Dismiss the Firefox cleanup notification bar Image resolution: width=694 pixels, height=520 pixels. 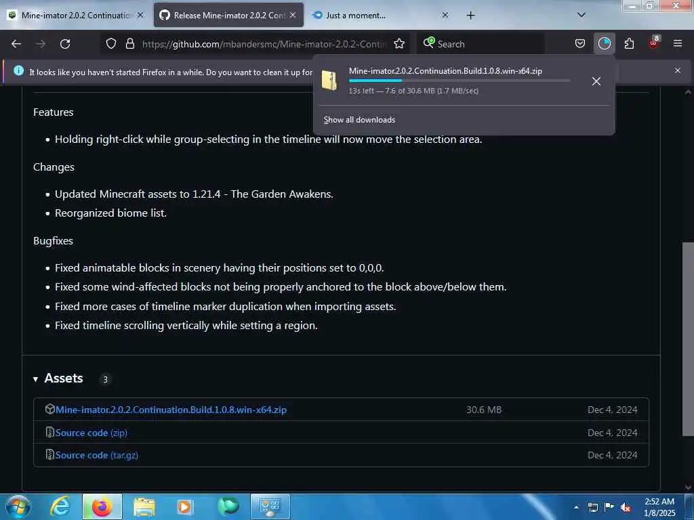(678, 70)
